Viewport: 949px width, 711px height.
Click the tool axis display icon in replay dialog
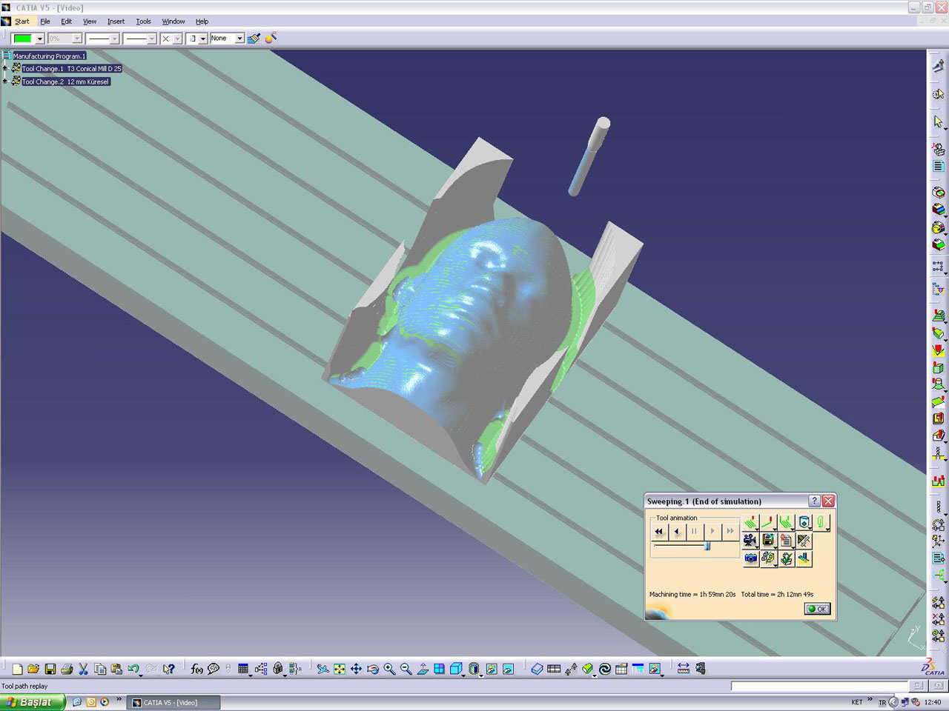tap(804, 558)
